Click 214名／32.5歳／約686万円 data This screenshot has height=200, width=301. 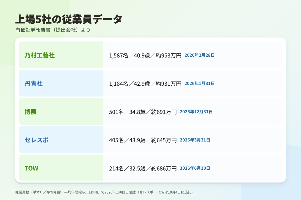point(143,168)
